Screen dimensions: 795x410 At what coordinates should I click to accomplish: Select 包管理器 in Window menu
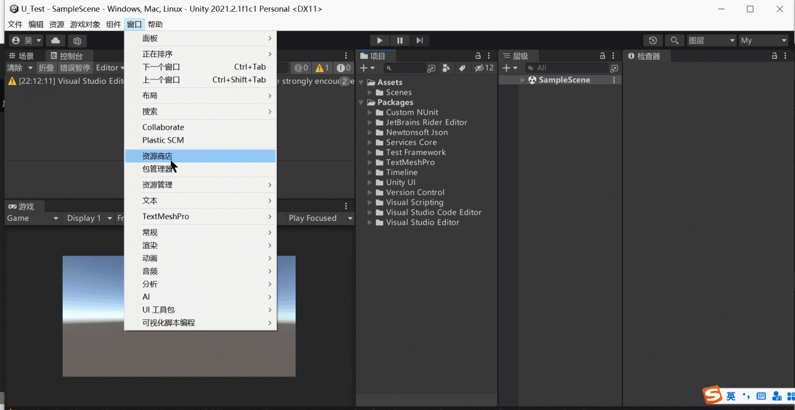[x=200, y=169]
